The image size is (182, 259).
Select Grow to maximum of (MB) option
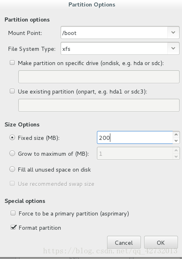coord(12,153)
